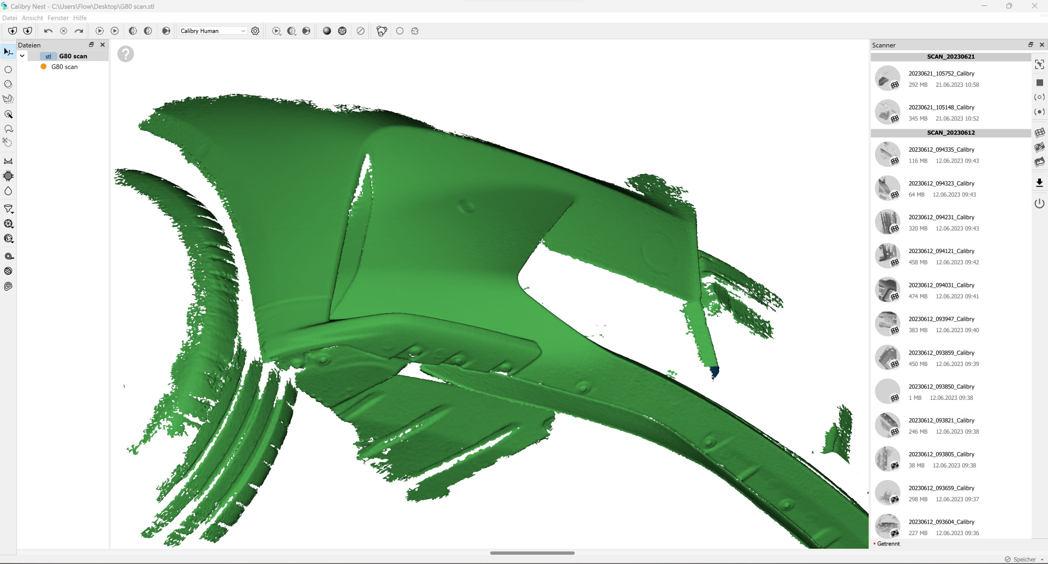Image resolution: width=1048 pixels, height=564 pixels.
Task: Collapse the G80 scan tree node
Action: tap(22, 56)
